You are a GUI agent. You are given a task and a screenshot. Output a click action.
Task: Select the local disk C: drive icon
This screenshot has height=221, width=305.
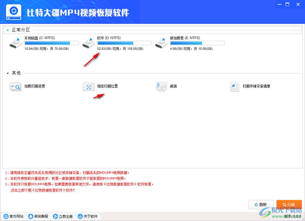tap(16, 43)
